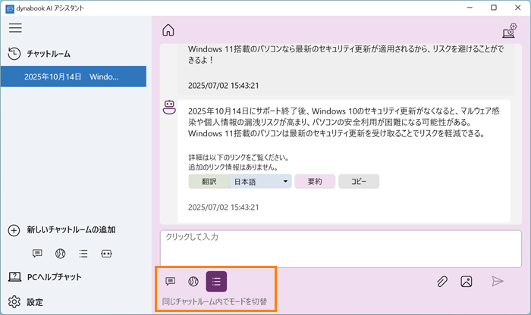Toggle the highlighted list mode button
This screenshot has width=531, height=315.
[216, 281]
